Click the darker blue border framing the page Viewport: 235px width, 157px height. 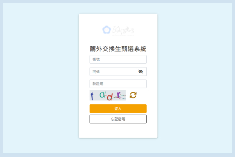(x=117, y=2)
